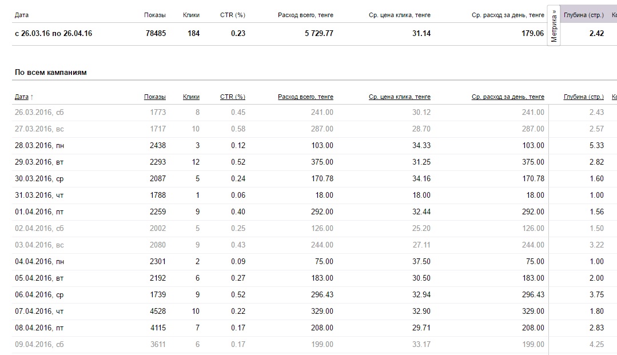The width and height of the screenshot is (617, 355).
Task: Select the 31.03.2016, чт row date
Action: [39, 196]
